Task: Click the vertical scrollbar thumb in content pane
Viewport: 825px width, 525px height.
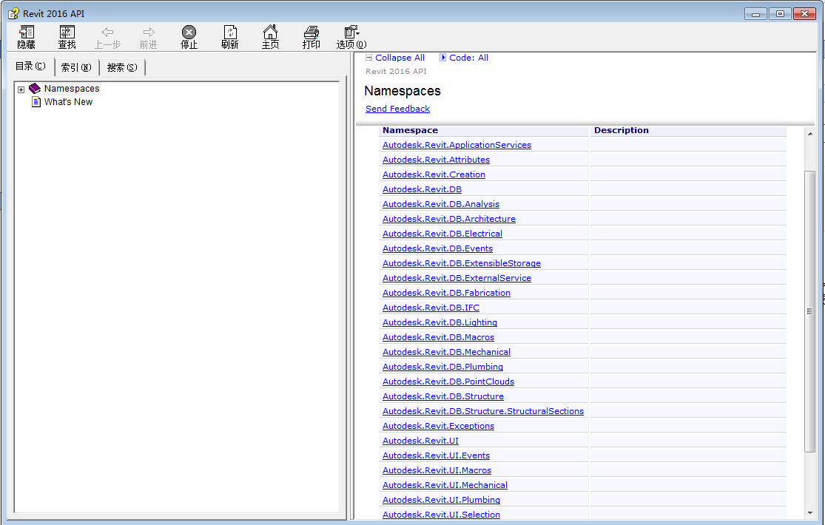Action: (x=810, y=311)
